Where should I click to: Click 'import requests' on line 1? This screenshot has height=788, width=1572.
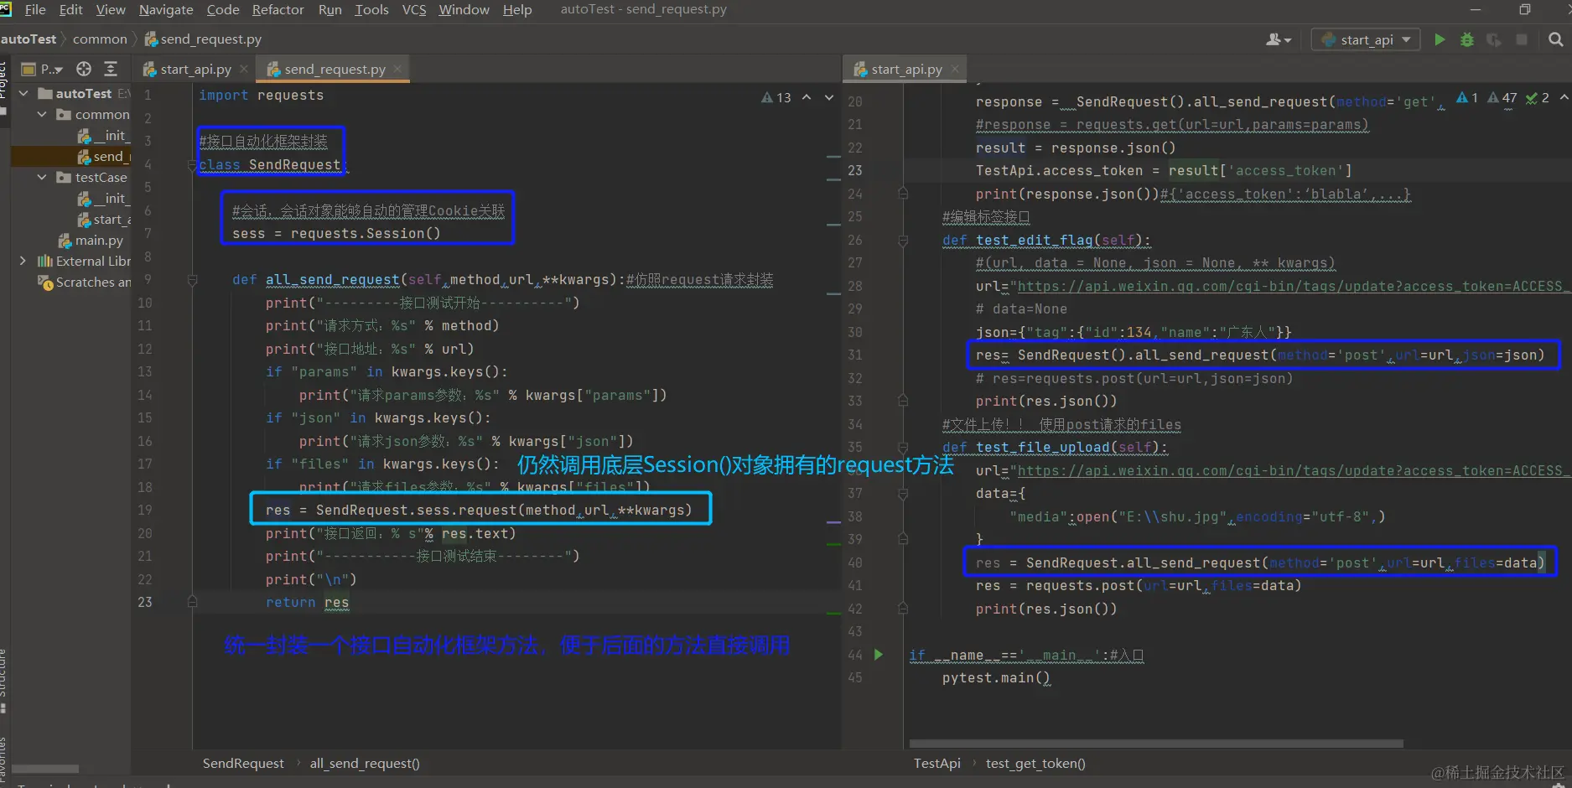coord(261,96)
